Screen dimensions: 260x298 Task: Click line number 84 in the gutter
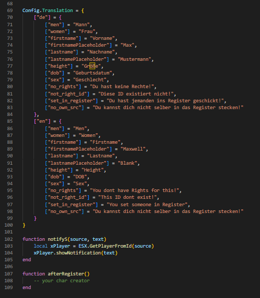10,114
